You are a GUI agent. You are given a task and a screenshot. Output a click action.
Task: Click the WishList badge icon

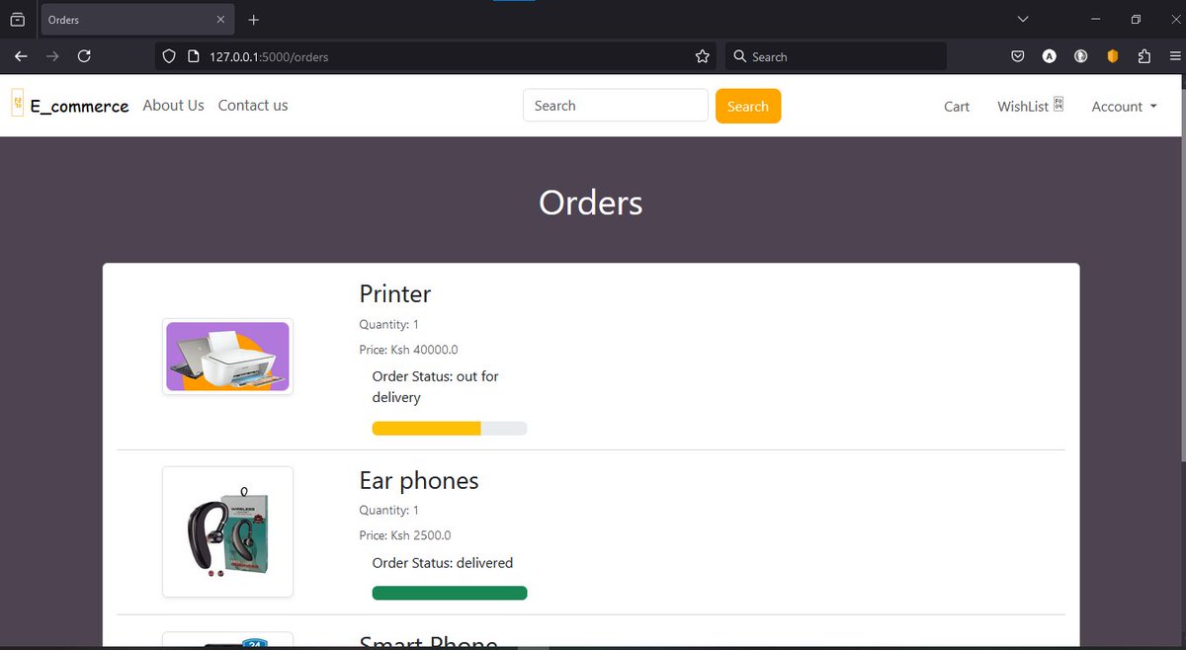pyautogui.click(x=1059, y=104)
